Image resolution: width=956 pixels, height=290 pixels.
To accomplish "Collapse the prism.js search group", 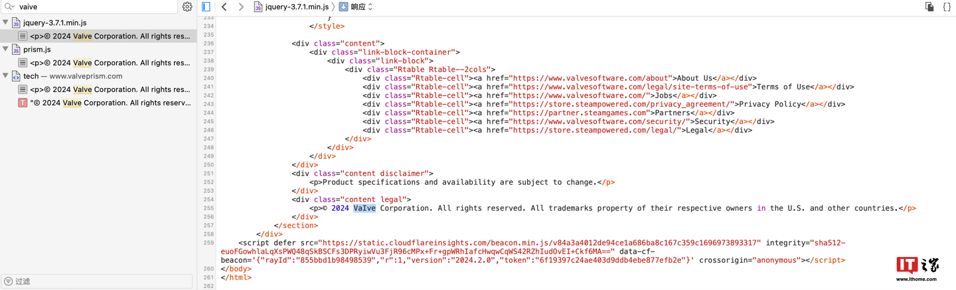I will [x=6, y=49].
